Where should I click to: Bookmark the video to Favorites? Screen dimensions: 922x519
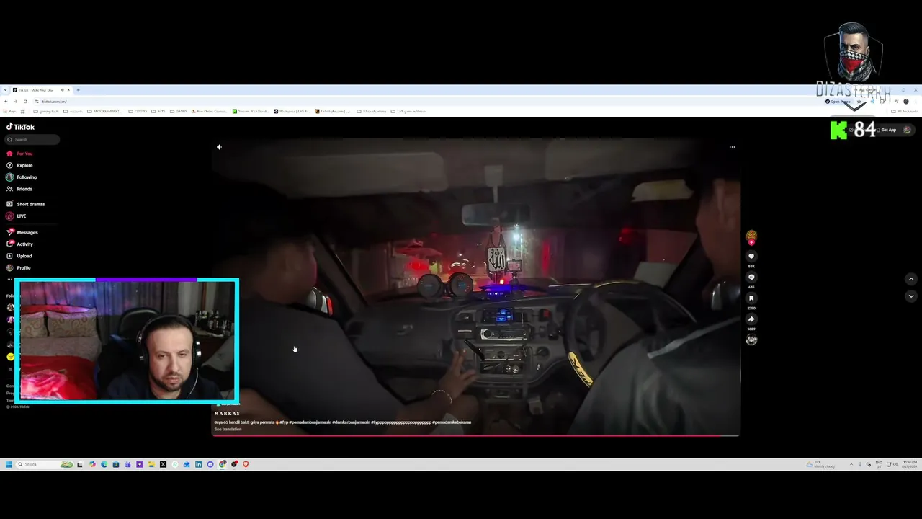coord(751,298)
